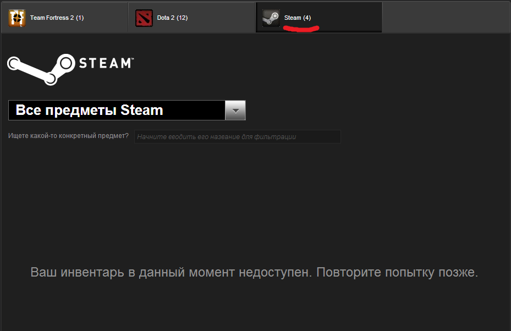Click the Team Fortress 2 game icon

click(x=18, y=18)
